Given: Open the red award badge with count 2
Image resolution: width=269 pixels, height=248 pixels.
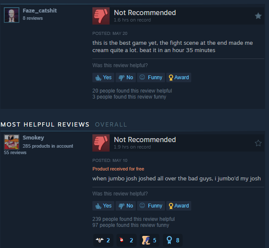Looking at the screenshot, I should 126,240.
